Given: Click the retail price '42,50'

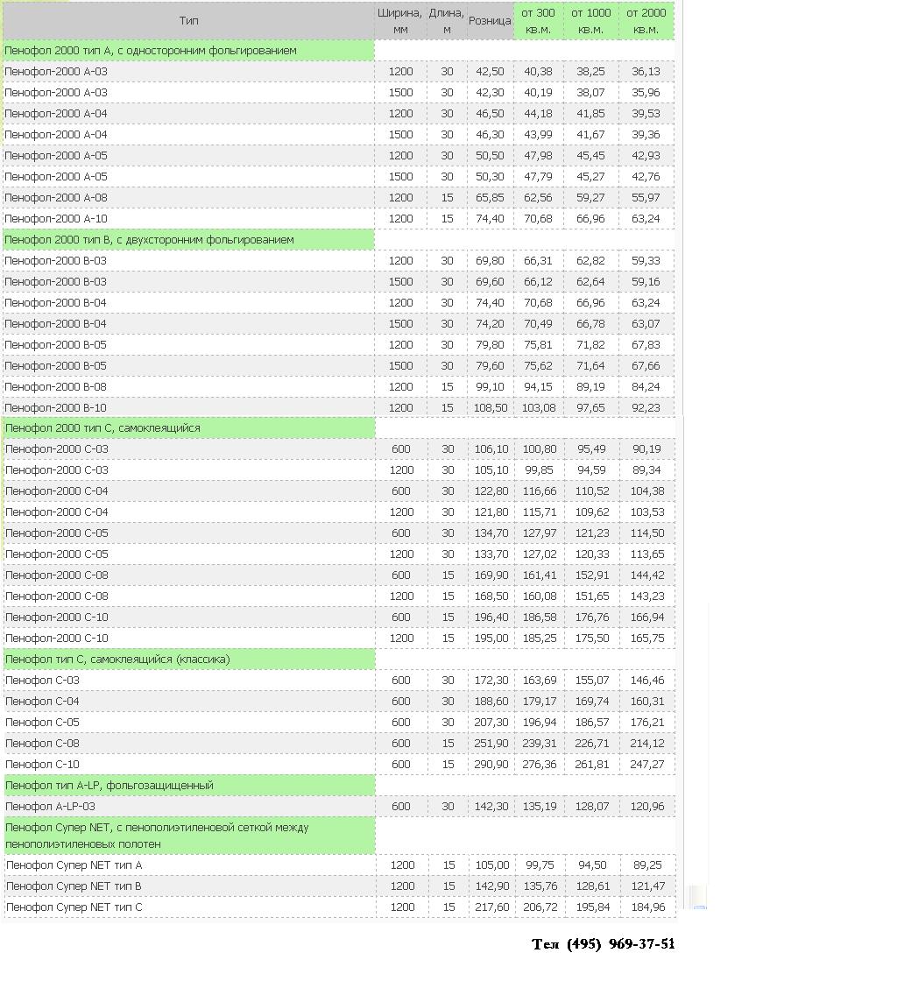Looking at the screenshot, I should point(490,72).
